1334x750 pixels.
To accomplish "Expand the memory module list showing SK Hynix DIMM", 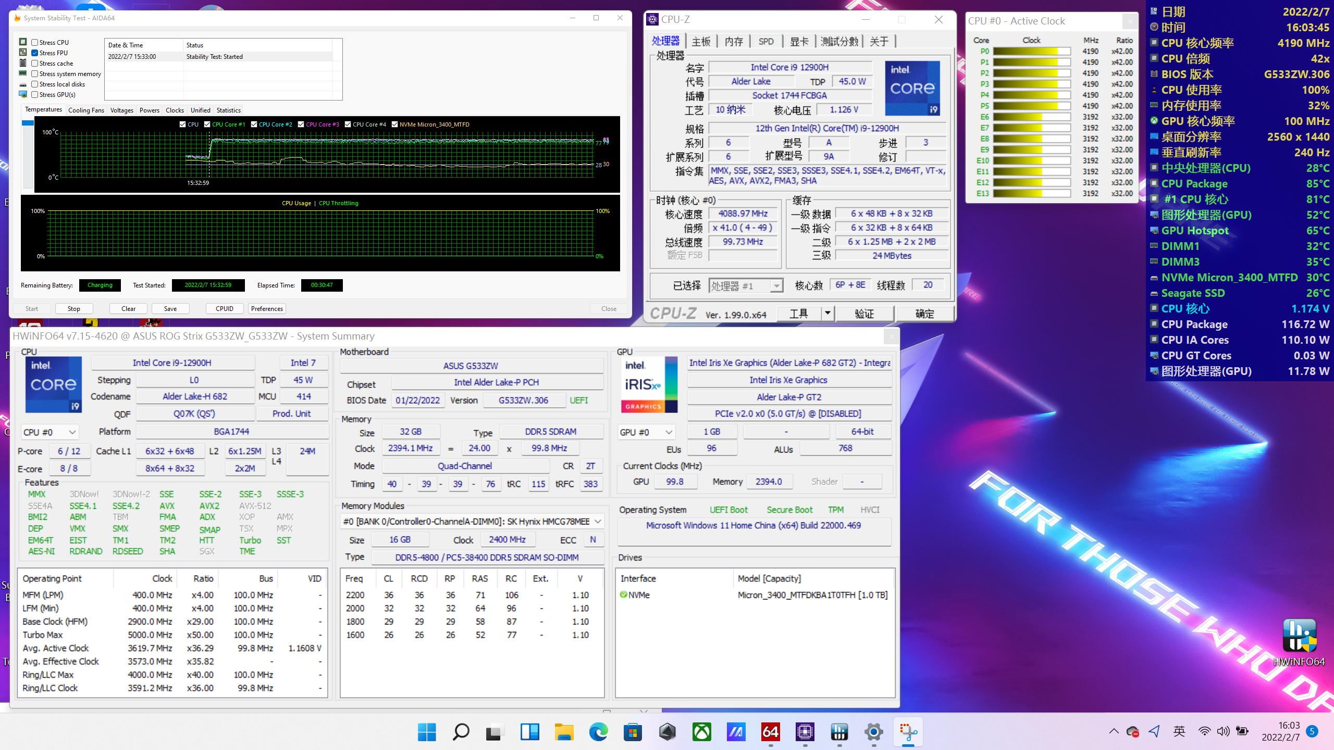I will tap(597, 521).
